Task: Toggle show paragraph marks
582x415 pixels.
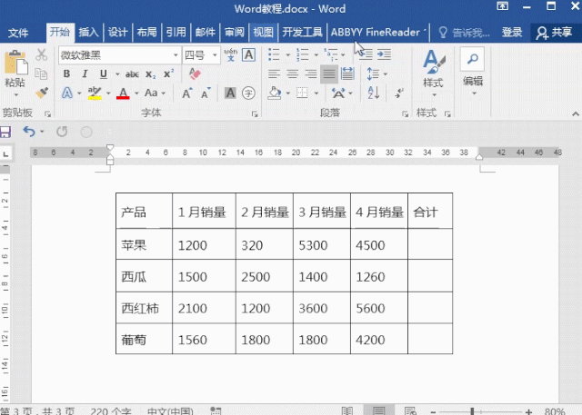Action: tap(399, 93)
